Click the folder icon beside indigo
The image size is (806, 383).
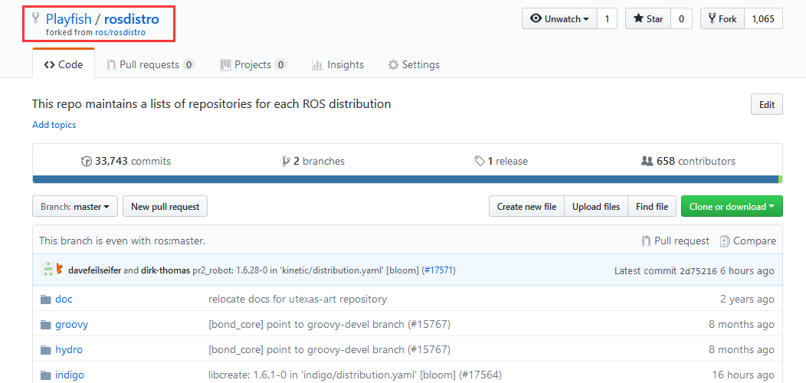tap(46, 375)
